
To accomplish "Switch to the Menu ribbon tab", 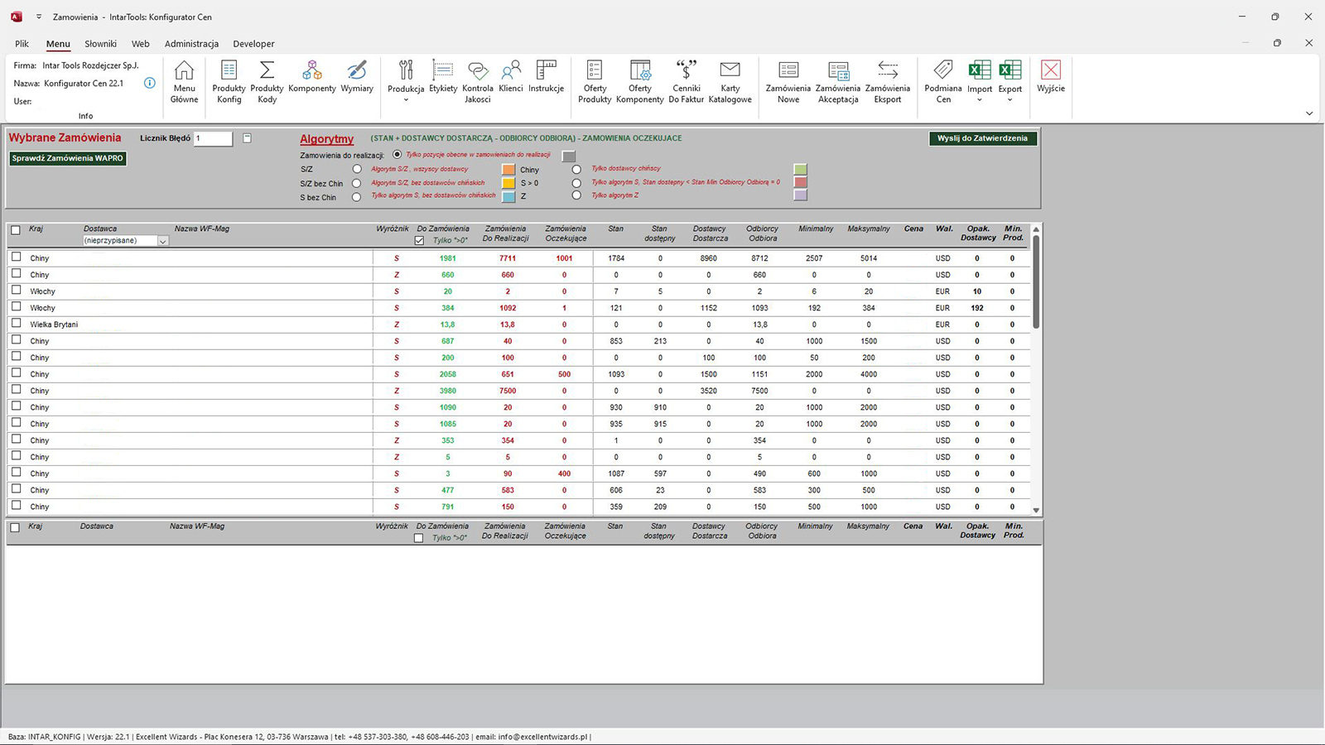I will click(58, 44).
